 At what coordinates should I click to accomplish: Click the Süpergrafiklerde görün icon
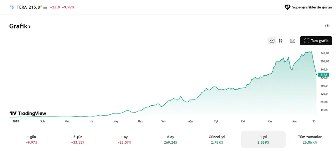pyautogui.click(x=287, y=7)
